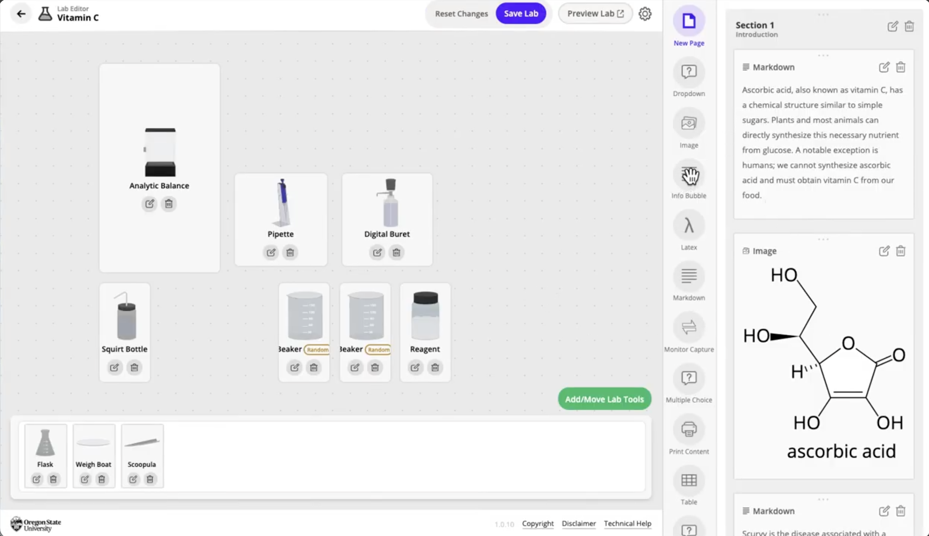Viewport: 929px width, 536px height.
Task: Delete the Pipette using its trash icon
Action: [290, 252]
